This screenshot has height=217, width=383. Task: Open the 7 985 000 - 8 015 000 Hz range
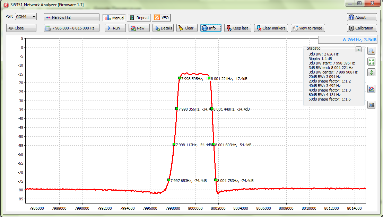[71, 28]
